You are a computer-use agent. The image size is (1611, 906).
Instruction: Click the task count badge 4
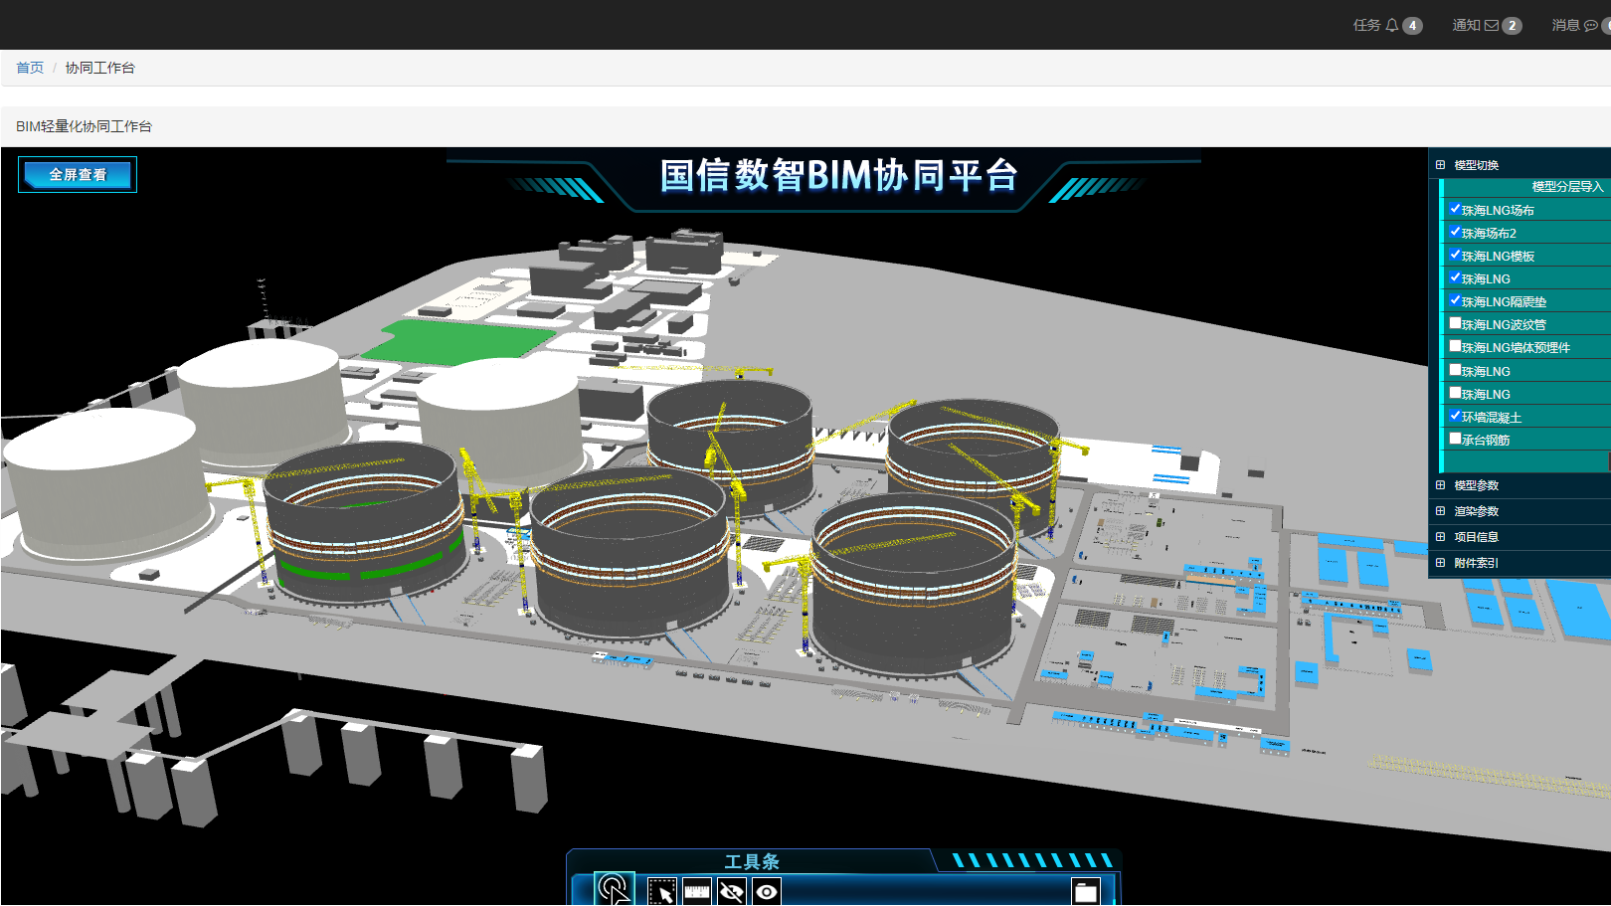(x=1412, y=26)
